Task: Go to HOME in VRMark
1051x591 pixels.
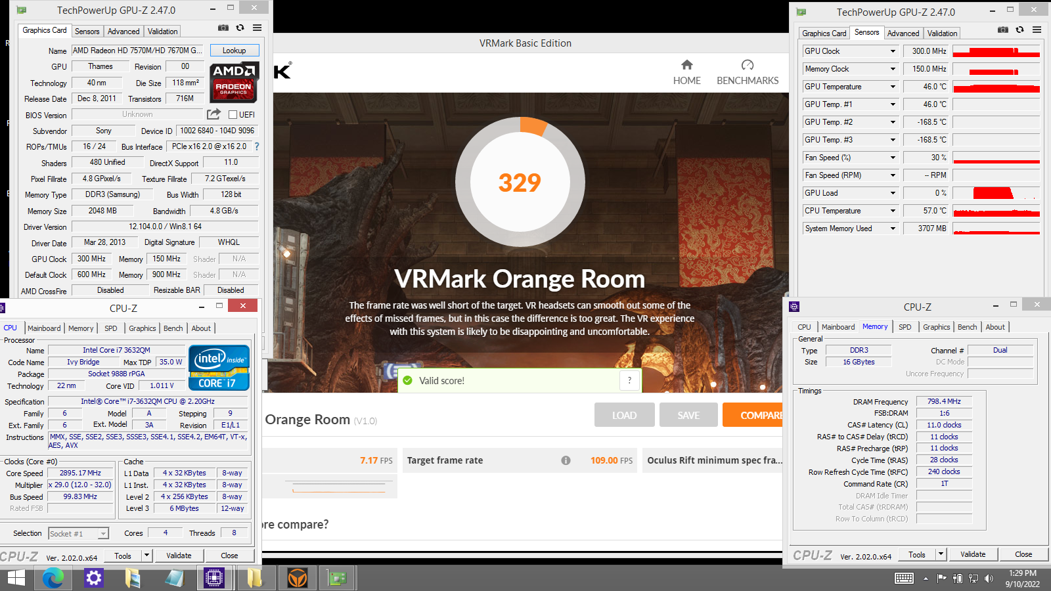Action: click(686, 72)
